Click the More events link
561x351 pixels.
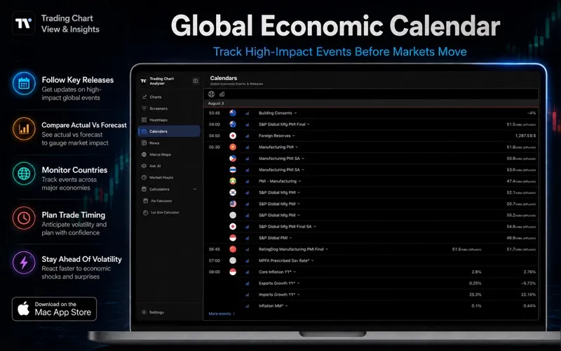222,314
